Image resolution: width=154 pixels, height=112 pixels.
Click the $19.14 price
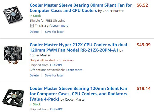pos(144,89)
